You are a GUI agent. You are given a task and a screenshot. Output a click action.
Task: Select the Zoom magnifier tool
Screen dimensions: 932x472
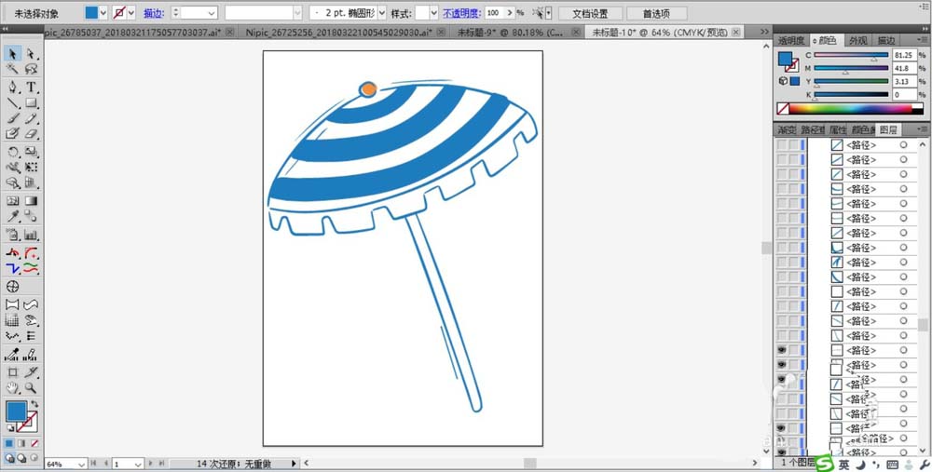(31, 387)
